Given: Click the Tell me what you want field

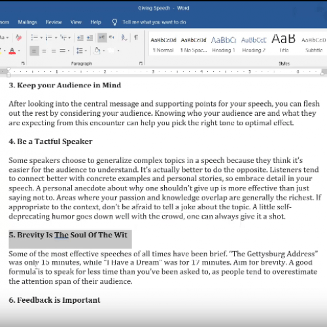Looking at the screenshot, I should tap(154, 22).
